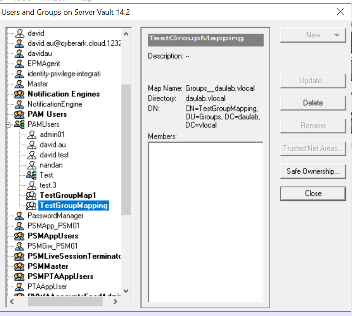Select admin01 under PAMUsers

click(x=52, y=135)
